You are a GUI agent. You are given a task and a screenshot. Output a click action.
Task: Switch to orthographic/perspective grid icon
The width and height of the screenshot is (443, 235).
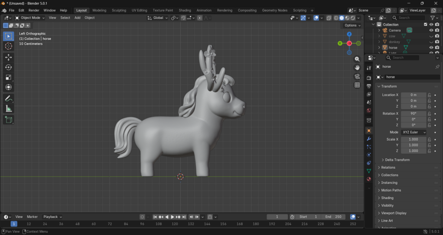(x=357, y=85)
